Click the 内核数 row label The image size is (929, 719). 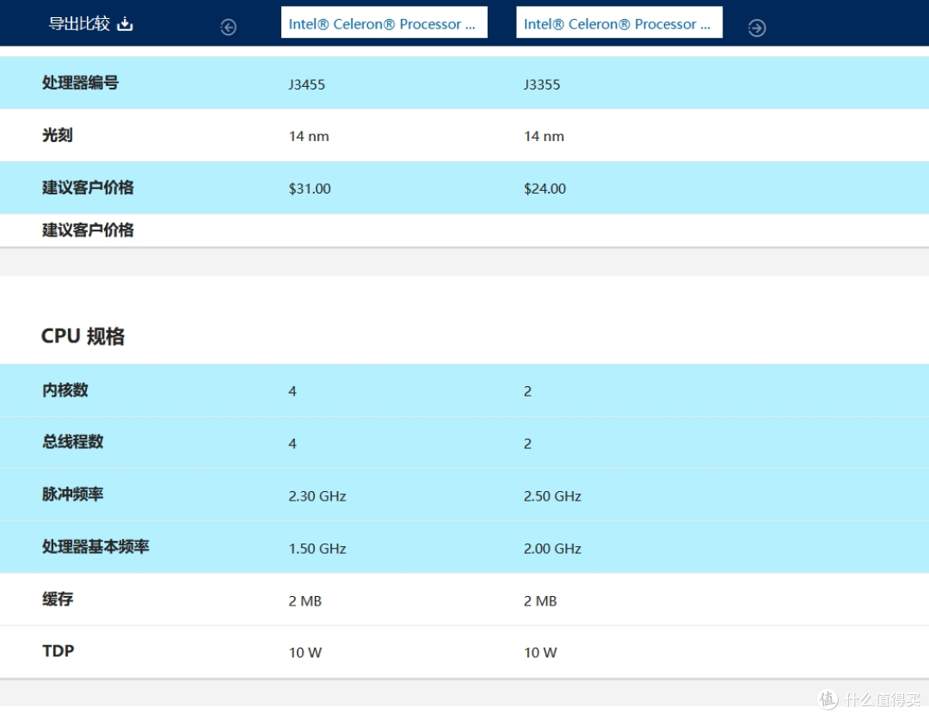coord(65,390)
